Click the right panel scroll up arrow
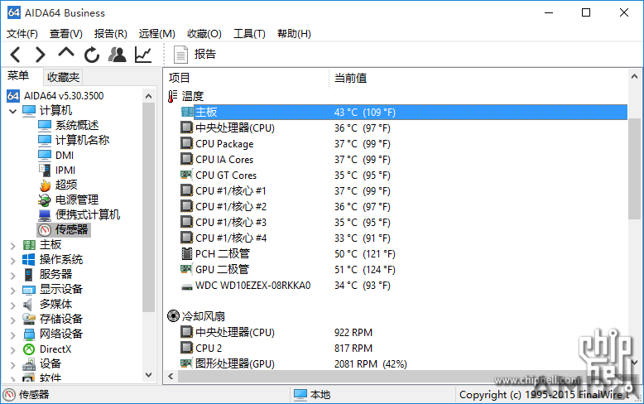Viewport: 644px width, 404px height. coord(634,76)
